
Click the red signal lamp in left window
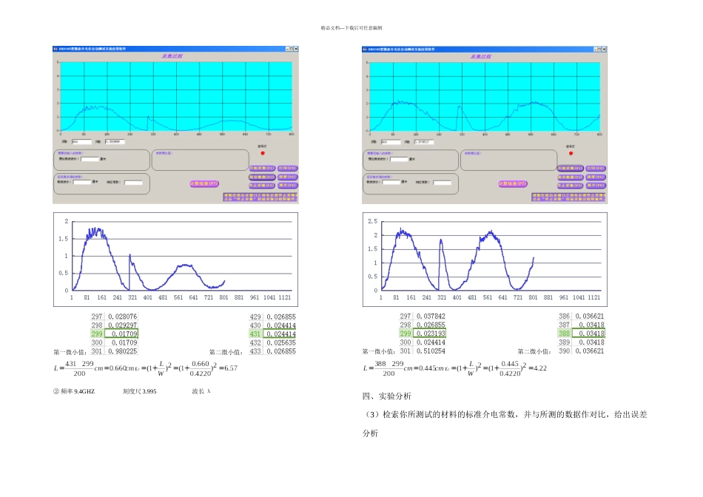point(263,153)
